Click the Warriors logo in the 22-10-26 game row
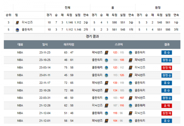The height and width of the screenshot is (126, 184). pos(130,91)
